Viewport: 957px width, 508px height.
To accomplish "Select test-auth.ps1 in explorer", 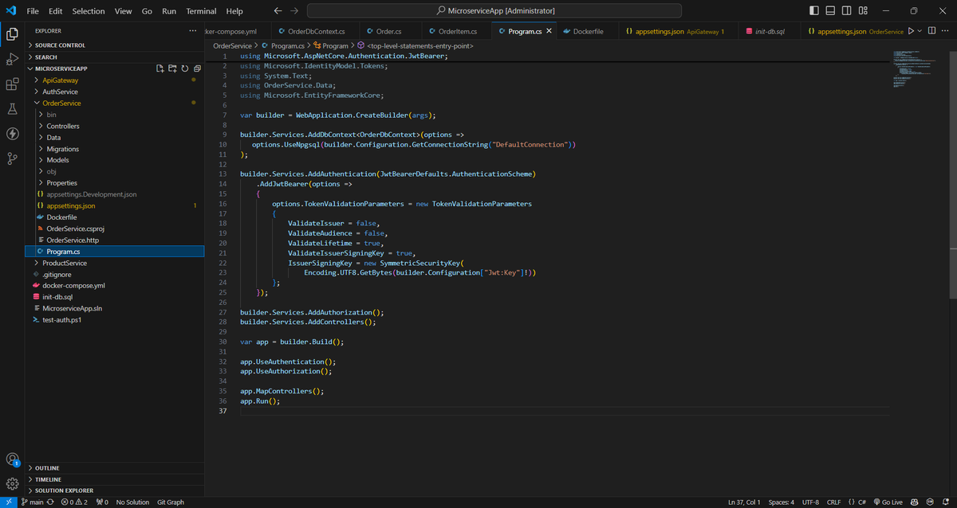I will (x=114, y=319).
